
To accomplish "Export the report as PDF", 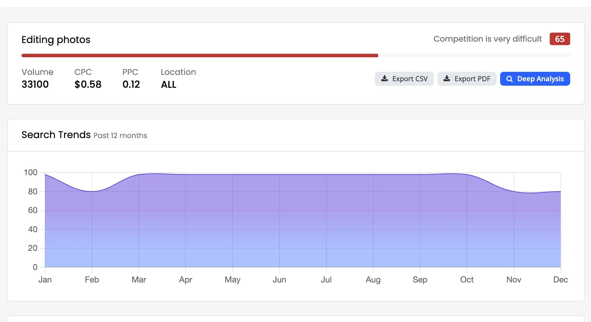I will 467,79.
